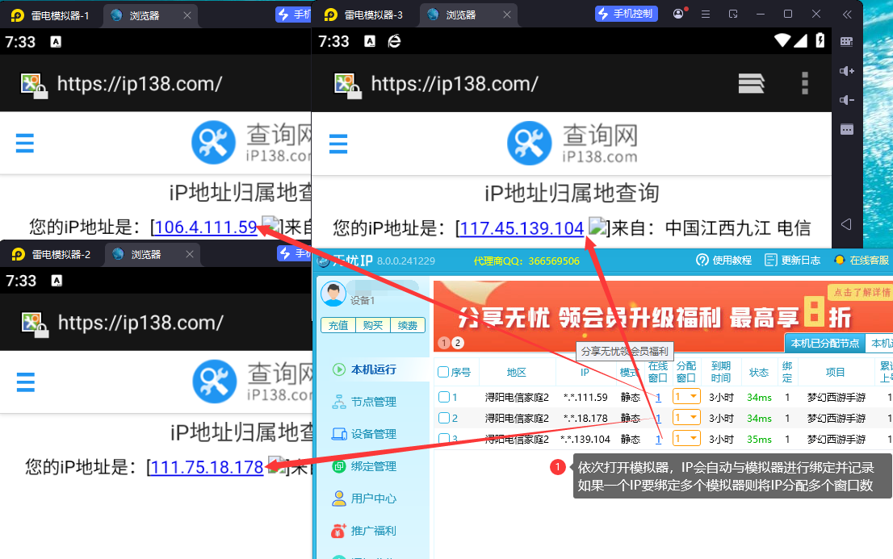The height and width of the screenshot is (559, 893).
Task: Click the browser tabs stack icon in emulator-3
Action: [x=751, y=84]
